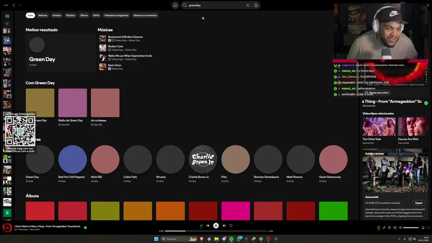
Task: Toggle liked checkmark in bottom player bar
Action: pyautogui.click(x=85, y=227)
